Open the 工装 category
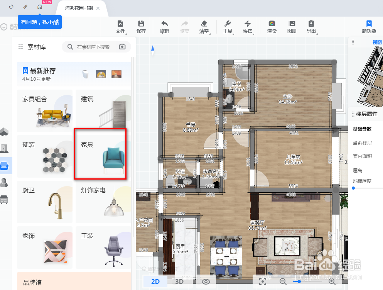Image resolution: width=383 pixels, height=290 pixels. [x=103, y=248]
